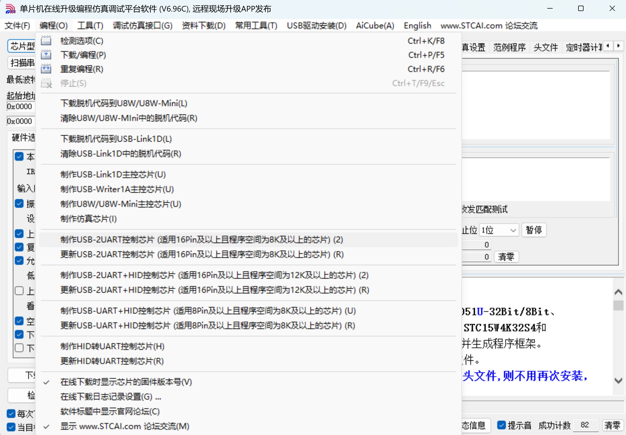The height and width of the screenshot is (435, 626).
Task: Click the scroll down arrow in the message panel
Action: coord(618,380)
